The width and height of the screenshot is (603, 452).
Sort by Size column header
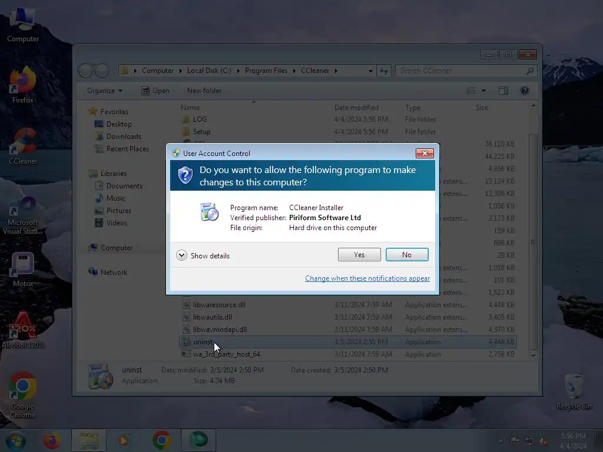click(x=482, y=108)
